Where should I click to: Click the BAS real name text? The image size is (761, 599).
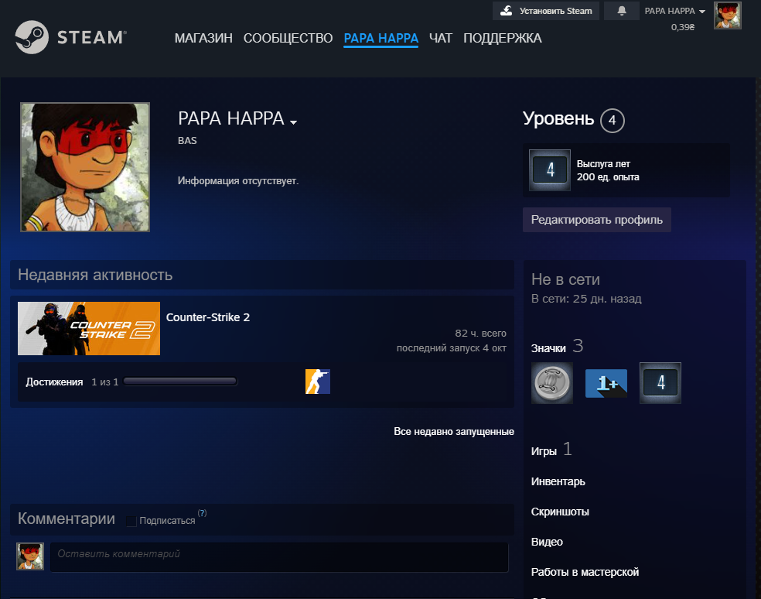point(187,140)
